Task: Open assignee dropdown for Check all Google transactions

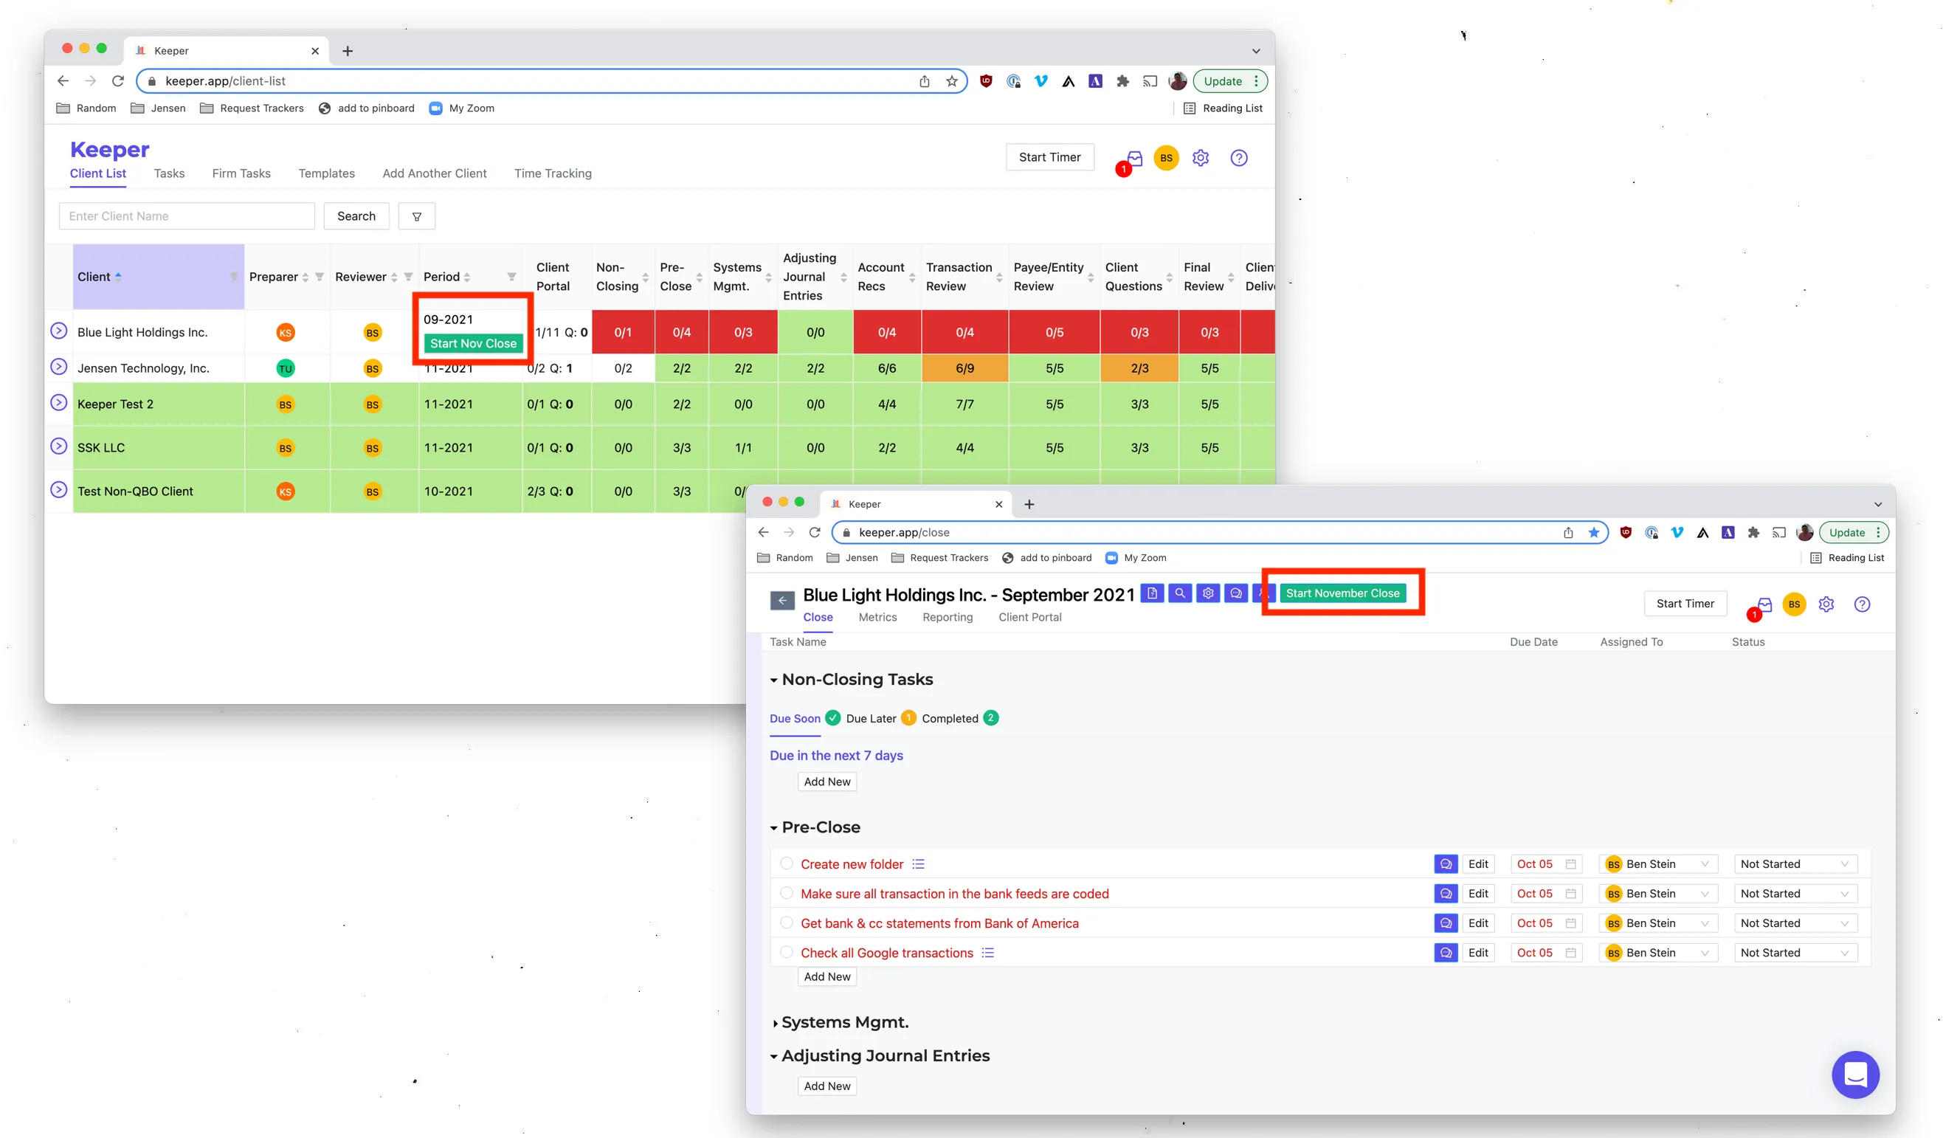Action: (x=1657, y=953)
